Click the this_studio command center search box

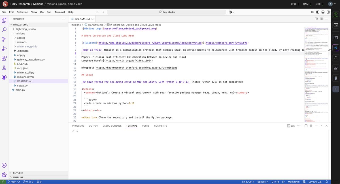(166, 12)
